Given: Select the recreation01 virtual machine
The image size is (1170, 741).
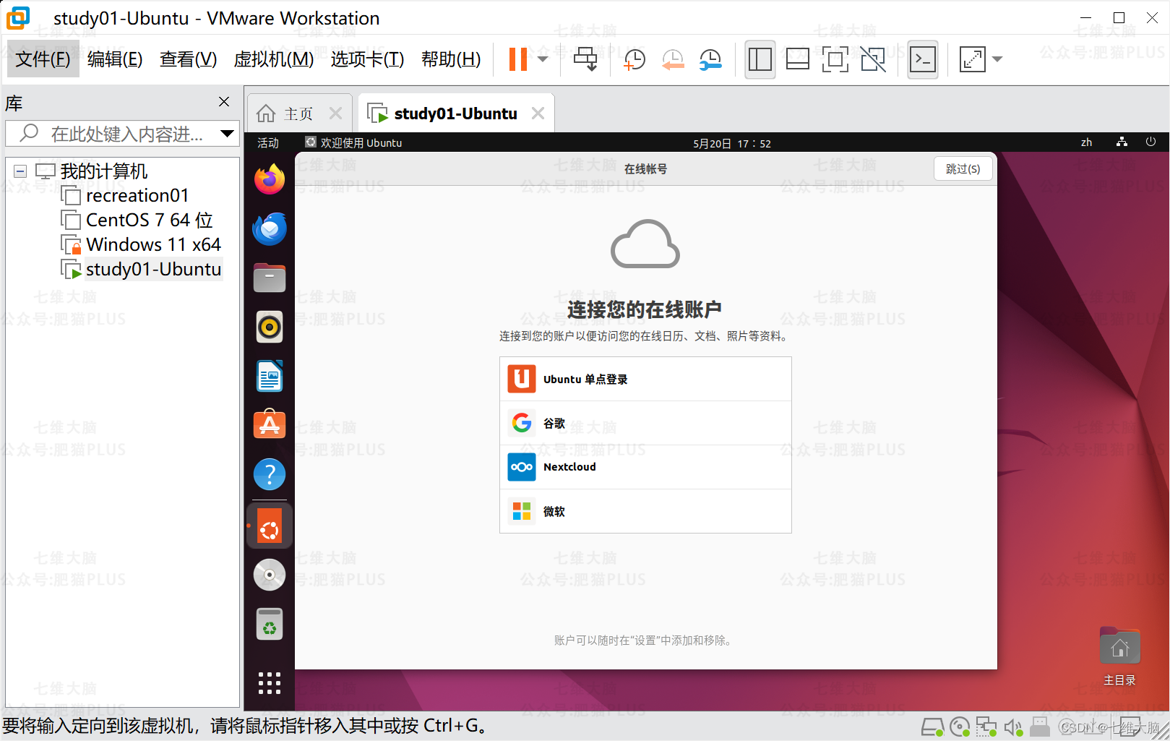Looking at the screenshot, I should tap(137, 196).
